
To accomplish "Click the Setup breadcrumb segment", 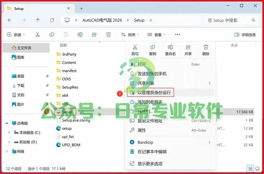I will [139, 20].
